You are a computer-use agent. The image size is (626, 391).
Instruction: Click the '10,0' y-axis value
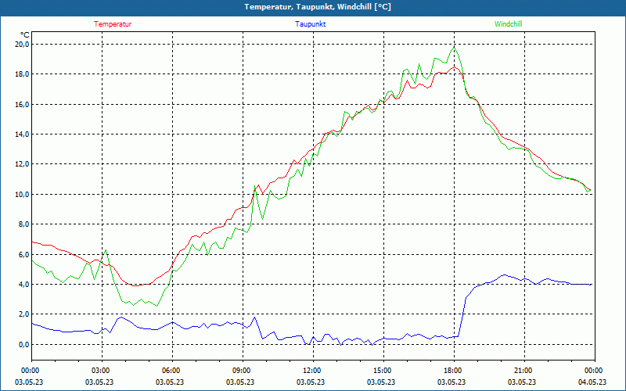pyautogui.click(x=23, y=195)
